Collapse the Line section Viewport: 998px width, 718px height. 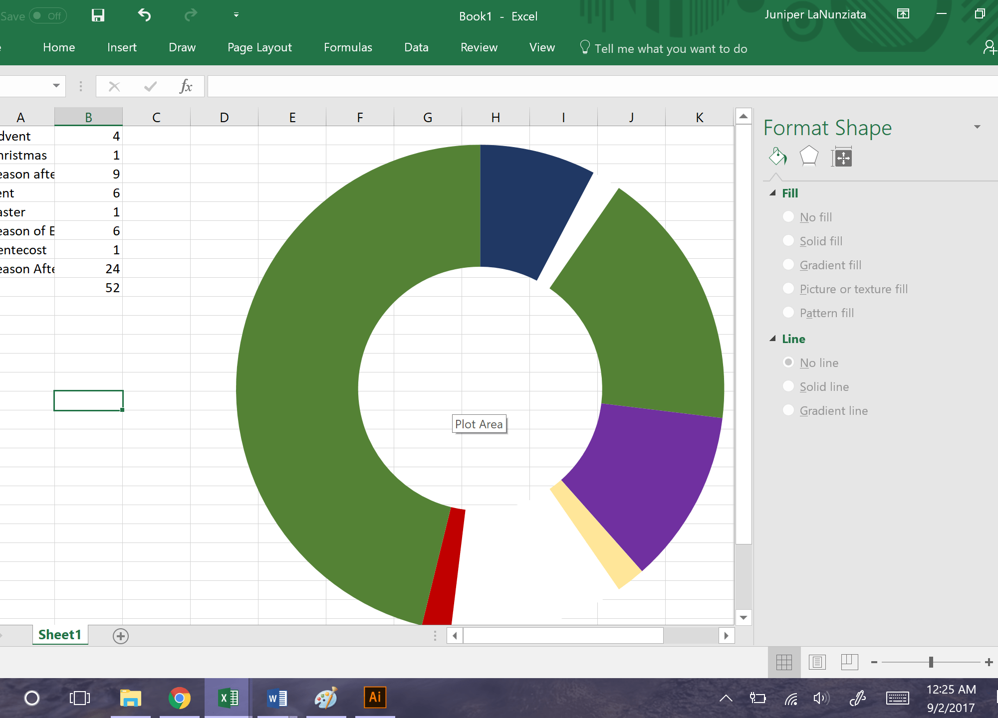point(772,339)
